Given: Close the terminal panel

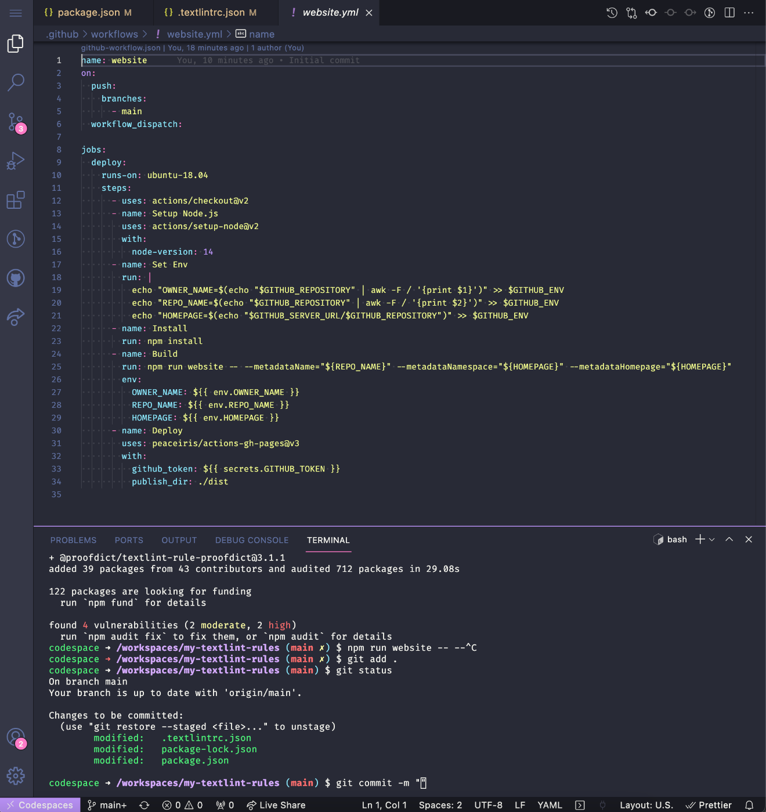Looking at the screenshot, I should pyautogui.click(x=749, y=539).
